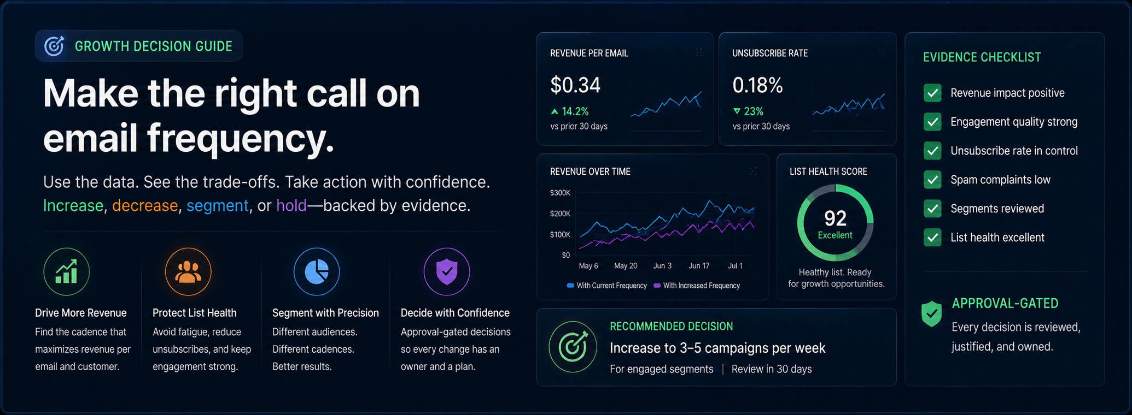Click the Approval-Gated heading

pos(1005,304)
